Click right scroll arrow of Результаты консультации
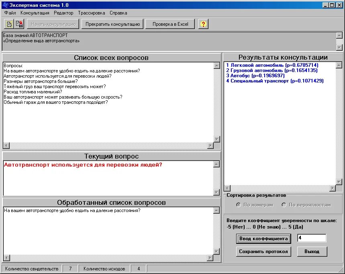This screenshot has height=274, width=345. [333, 188]
